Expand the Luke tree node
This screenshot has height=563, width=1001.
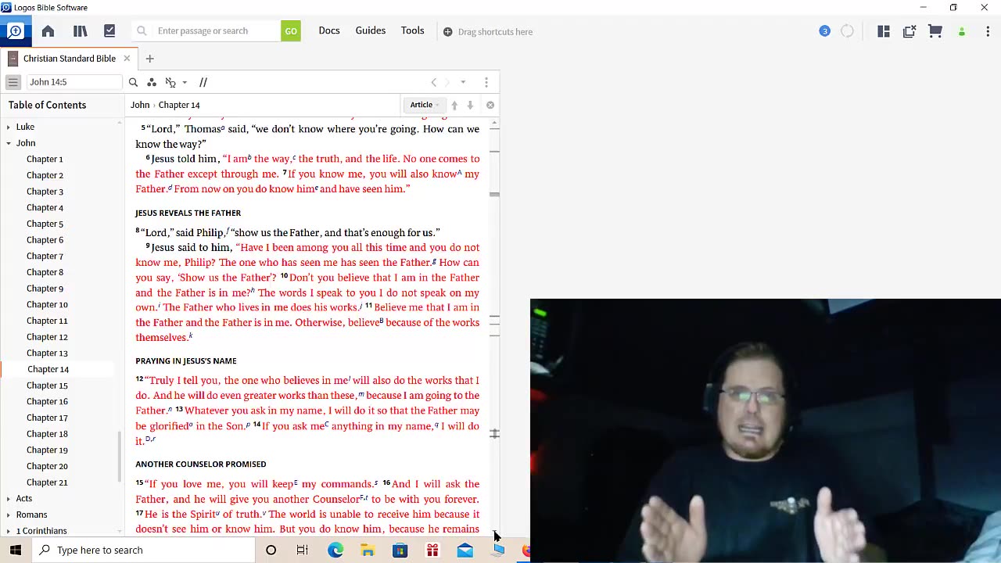(9, 127)
